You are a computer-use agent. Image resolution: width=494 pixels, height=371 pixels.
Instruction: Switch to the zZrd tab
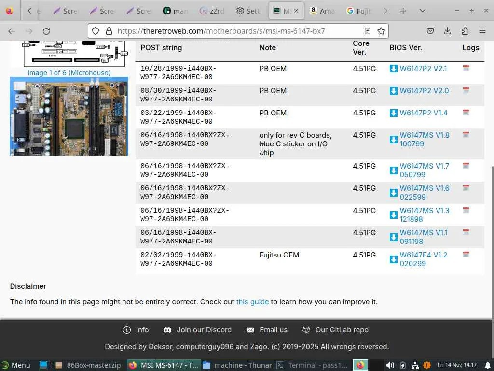tap(212, 11)
